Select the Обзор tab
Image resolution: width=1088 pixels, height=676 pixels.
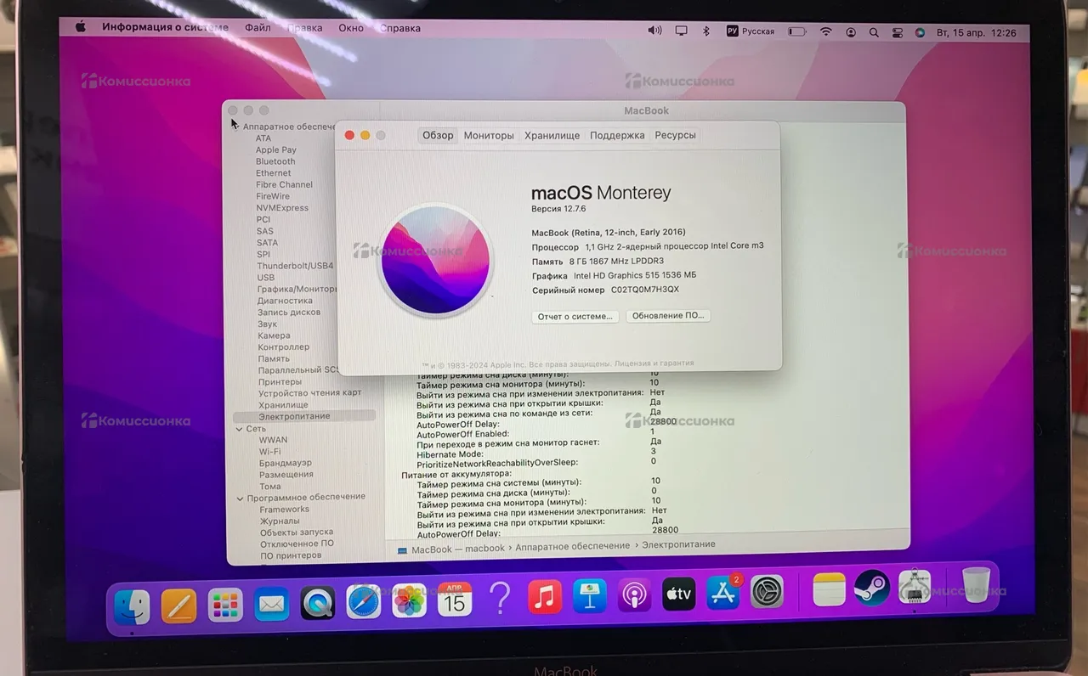click(x=438, y=135)
